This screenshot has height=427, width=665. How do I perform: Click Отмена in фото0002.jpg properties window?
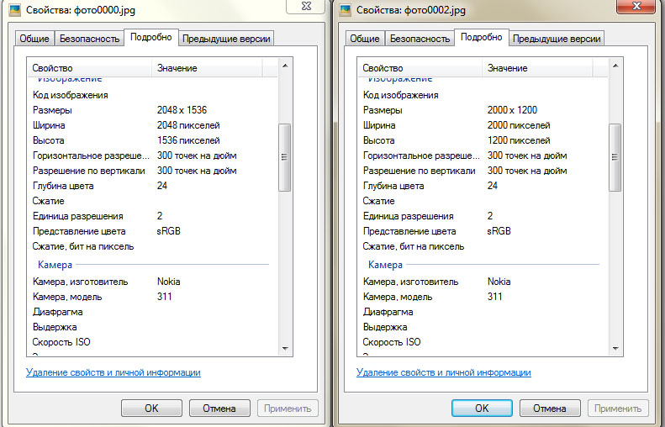tap(550, 408)
